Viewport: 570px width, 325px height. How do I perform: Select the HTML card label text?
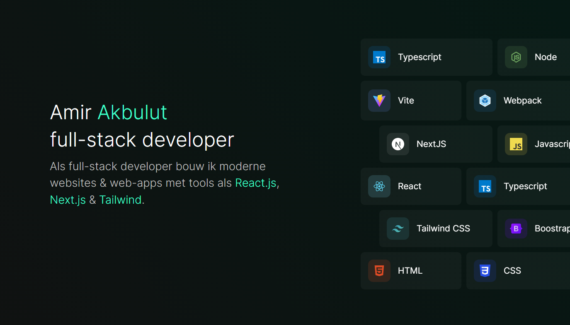[x=410, y=271]
